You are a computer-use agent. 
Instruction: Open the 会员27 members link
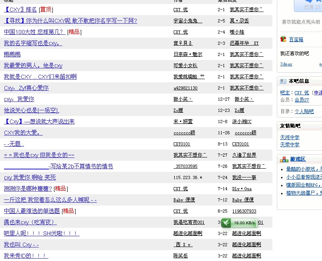click(302, 100)
